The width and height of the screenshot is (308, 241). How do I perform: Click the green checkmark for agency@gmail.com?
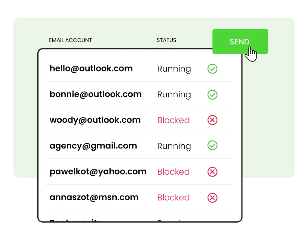point(212,146)
